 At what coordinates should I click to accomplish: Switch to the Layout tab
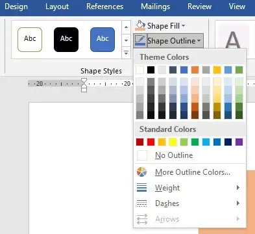(x=57, y=6)
